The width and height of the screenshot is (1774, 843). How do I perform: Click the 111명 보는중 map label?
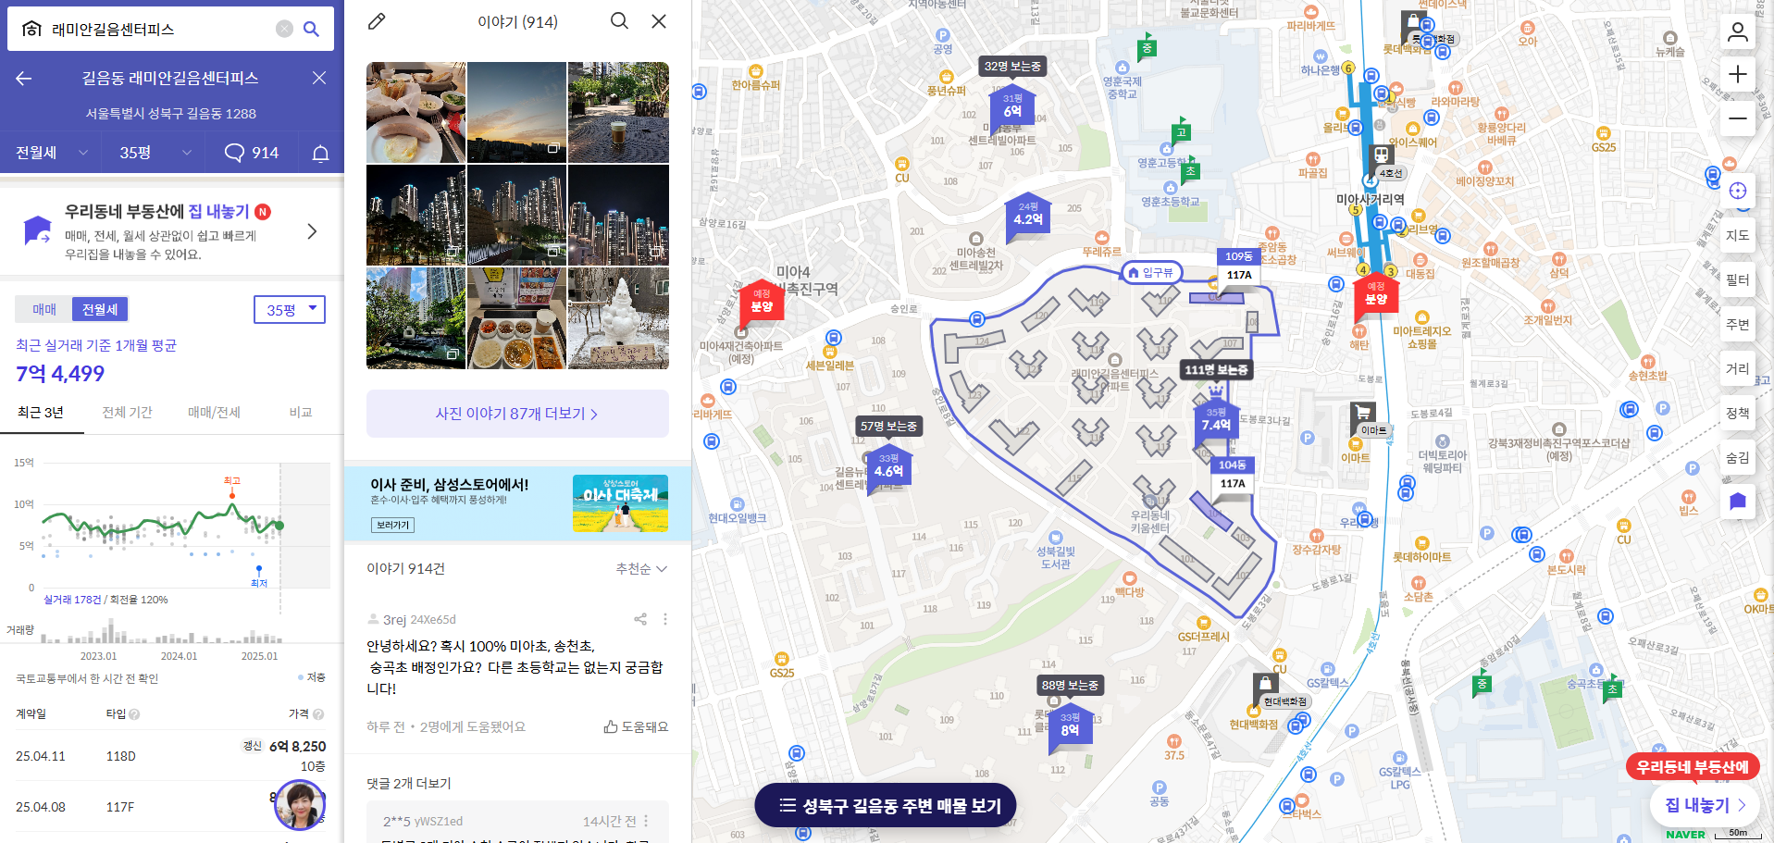(x=1216, y=370)
